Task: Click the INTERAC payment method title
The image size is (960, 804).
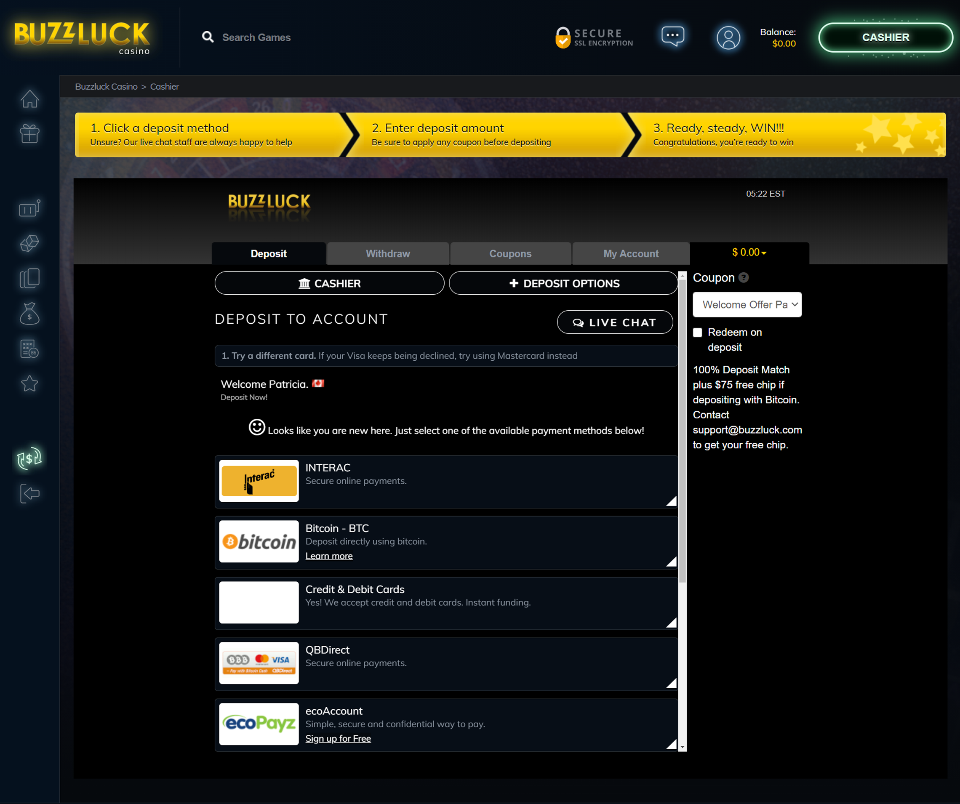Action: tap(328, 468)
